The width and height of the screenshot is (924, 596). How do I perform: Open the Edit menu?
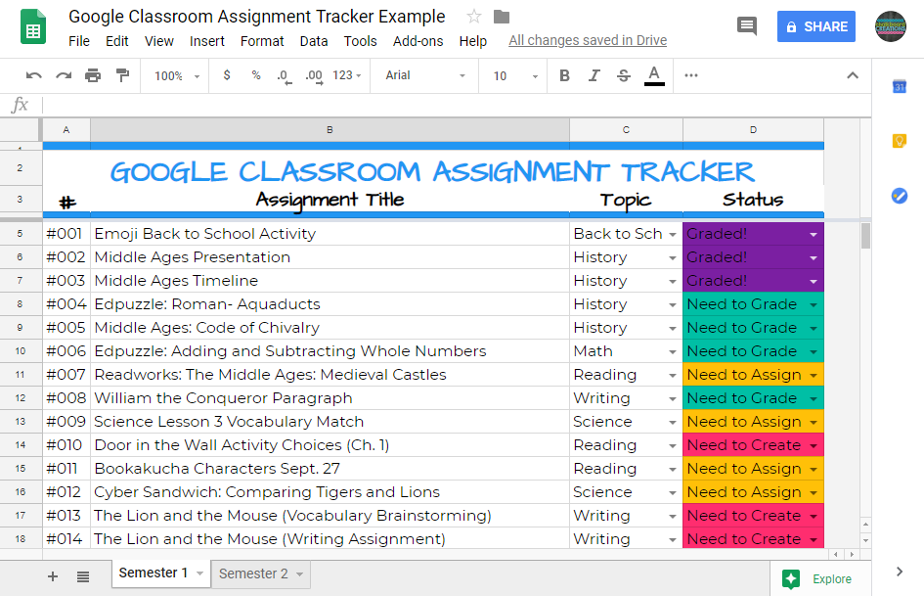pyautogui.click(x=116, y=41)
